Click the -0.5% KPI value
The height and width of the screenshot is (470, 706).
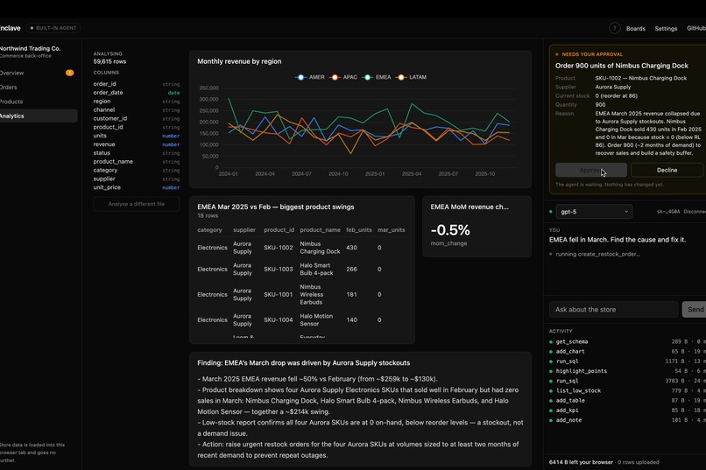click(450, 230)
